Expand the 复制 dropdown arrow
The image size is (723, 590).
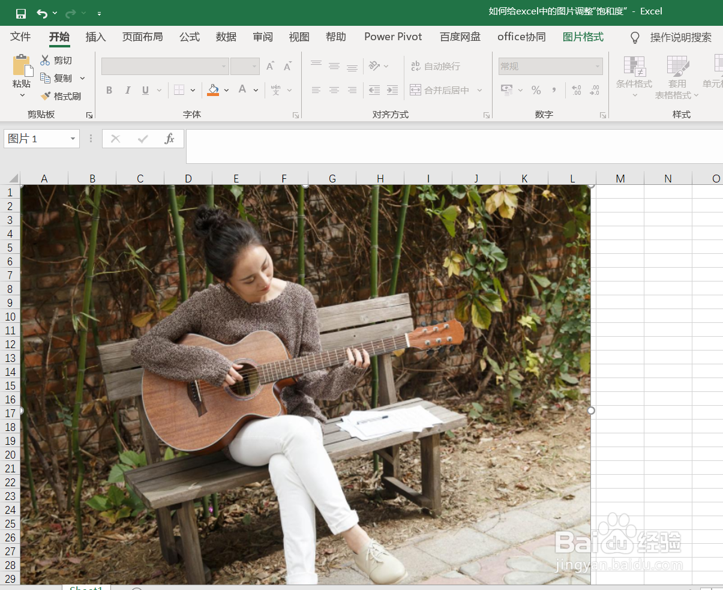[82, 78]
